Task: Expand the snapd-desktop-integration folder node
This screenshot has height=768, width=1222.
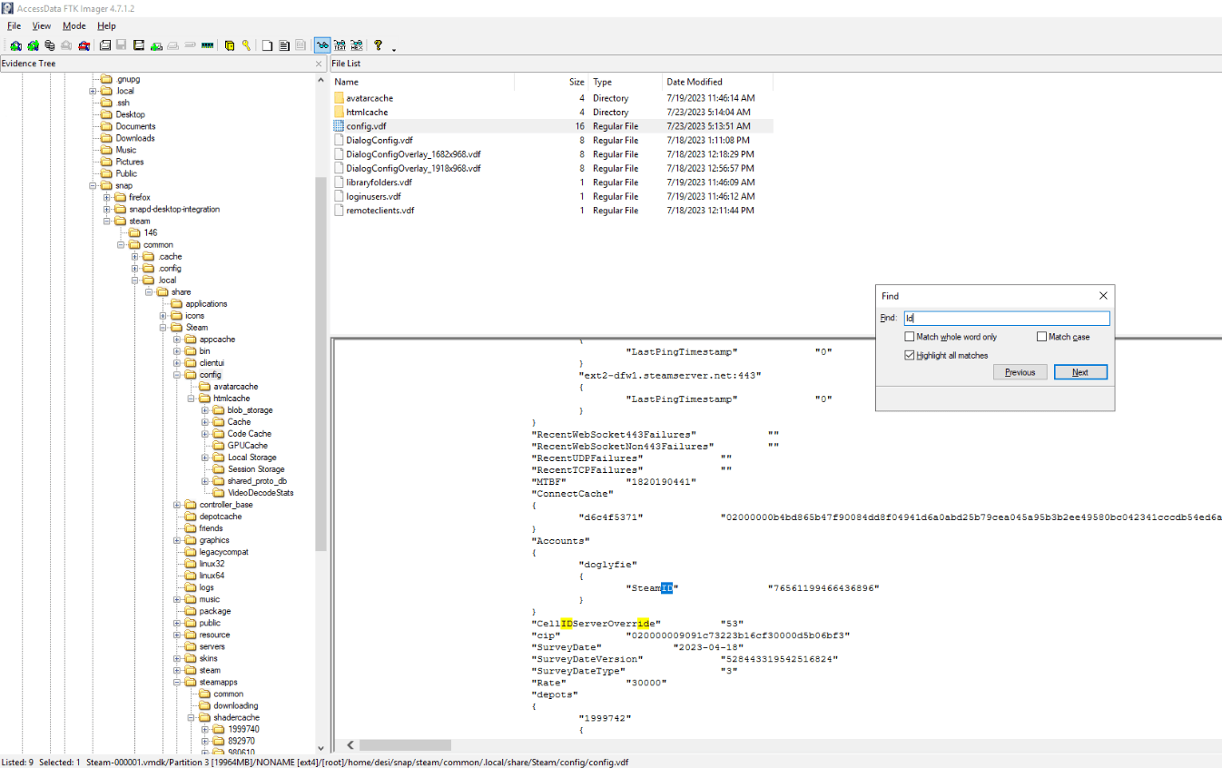Action: (107, 209)
